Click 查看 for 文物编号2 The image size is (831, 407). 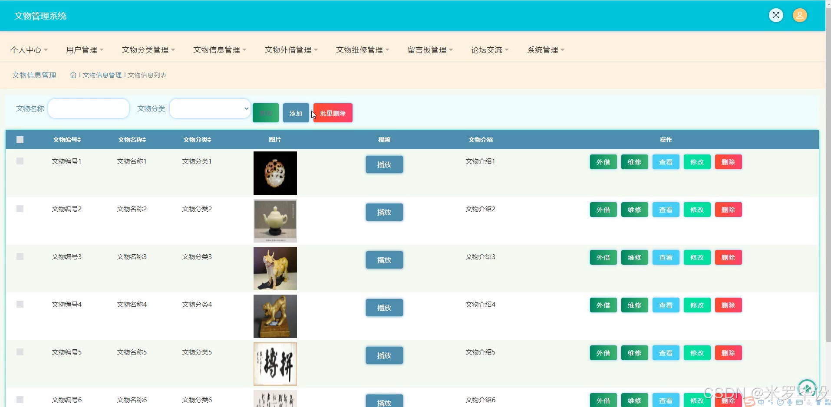pyautogui.click(x=666, y=210)
